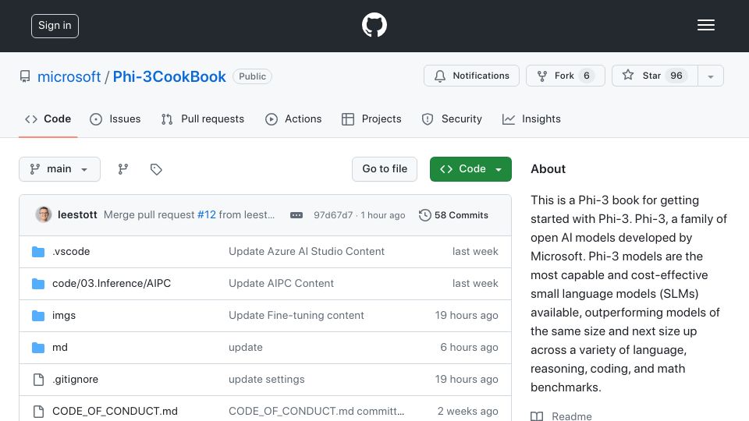This screenshot has height=421, width=749.
Task: Click the repository icon before microsoft
Action: 25,76
